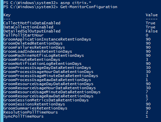Click the Get-MonitorConfiguration command text
Screen dimensions: 161x122
(89, 7)
